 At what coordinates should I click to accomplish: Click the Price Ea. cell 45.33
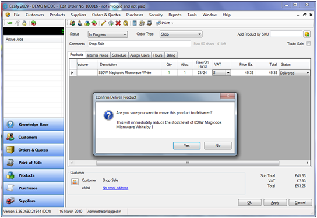coord(243,73)
